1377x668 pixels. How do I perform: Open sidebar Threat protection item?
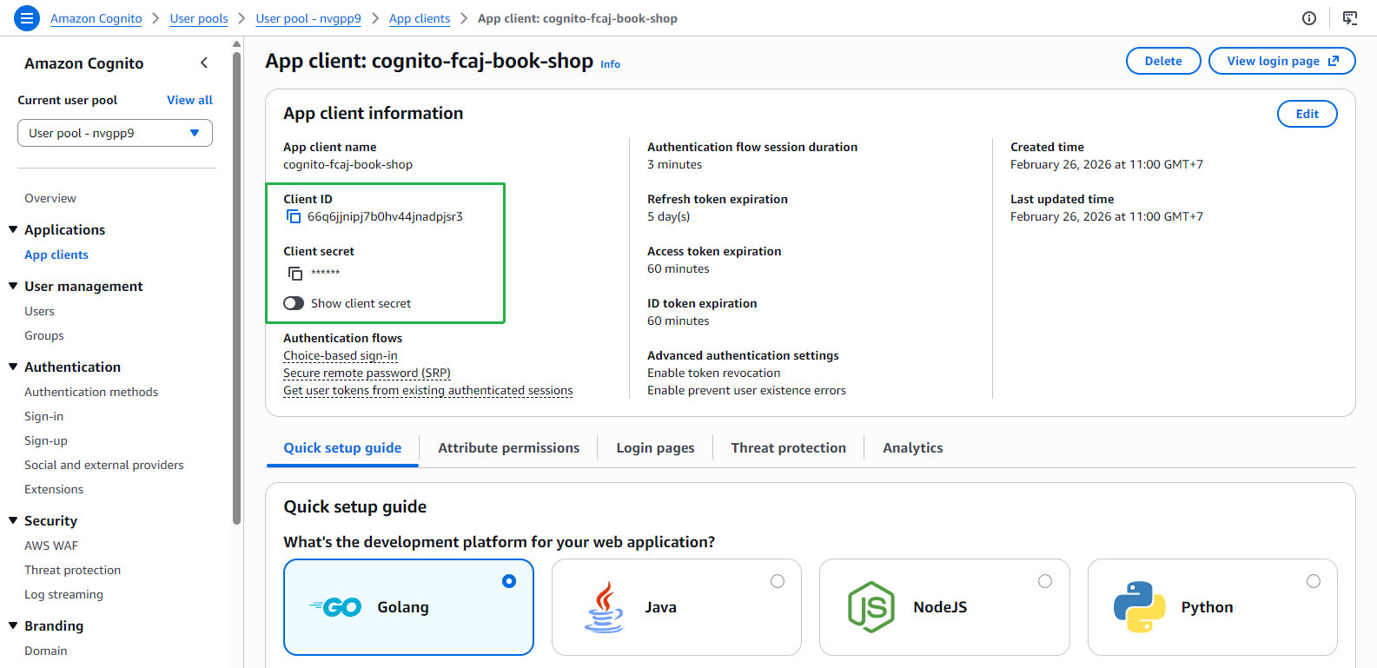pos(73,570)
